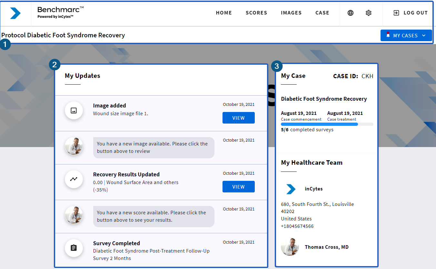The height and width of the screenshot is (269, 436).
Task: Click the phone number +18045674566
Action: coord(297,226)
